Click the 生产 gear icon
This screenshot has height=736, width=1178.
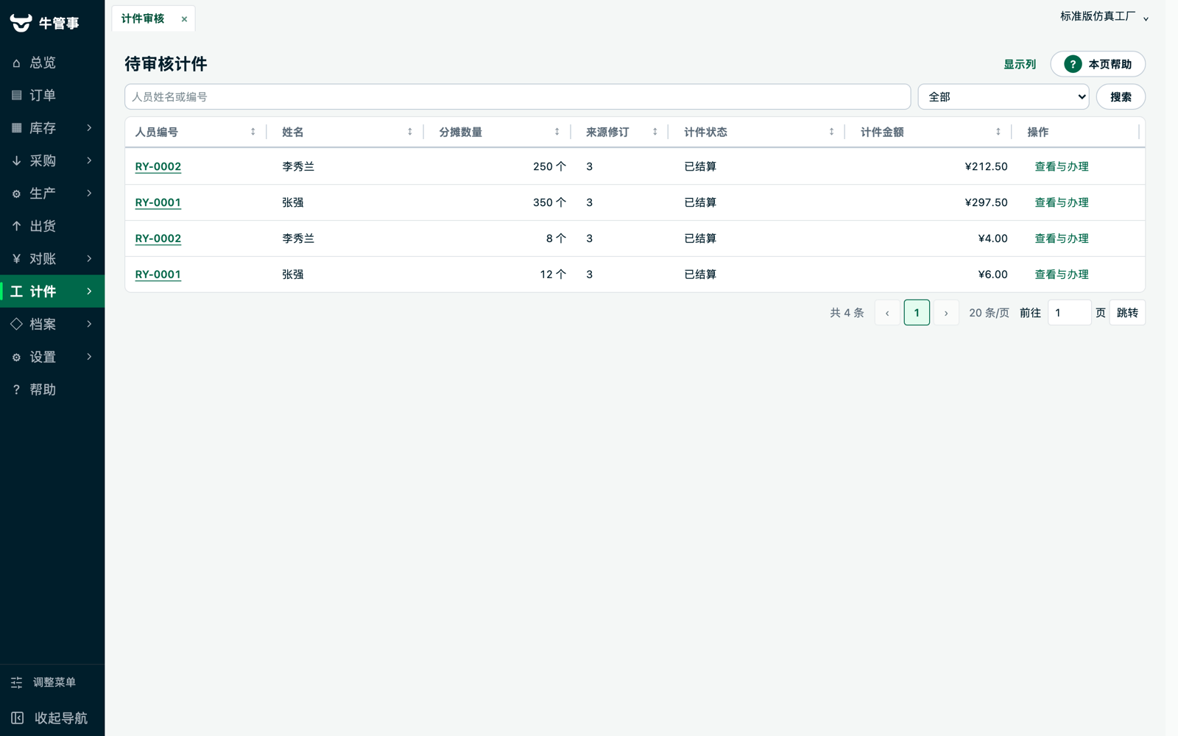coord(16,194)
